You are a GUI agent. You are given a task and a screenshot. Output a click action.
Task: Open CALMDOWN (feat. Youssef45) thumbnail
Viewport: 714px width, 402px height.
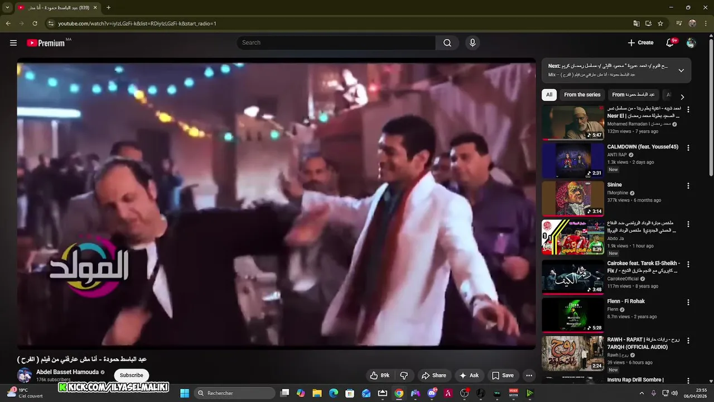tap(573, 161)
